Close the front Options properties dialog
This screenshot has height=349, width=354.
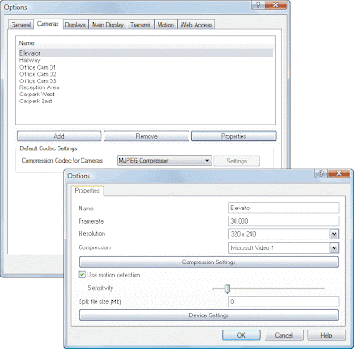pos(339,173)
